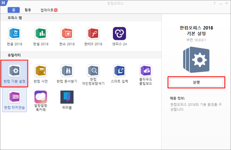Select the 한쇼 2018 presentation icon
The width and height of the screenshot is (231, 150).
tap(67, 33)
